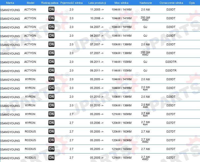Click ON icon in KYRON 05.2005 104kW 2.0 Xdi 4x4 row
The image size is (200, 162).
click(51, 88)
